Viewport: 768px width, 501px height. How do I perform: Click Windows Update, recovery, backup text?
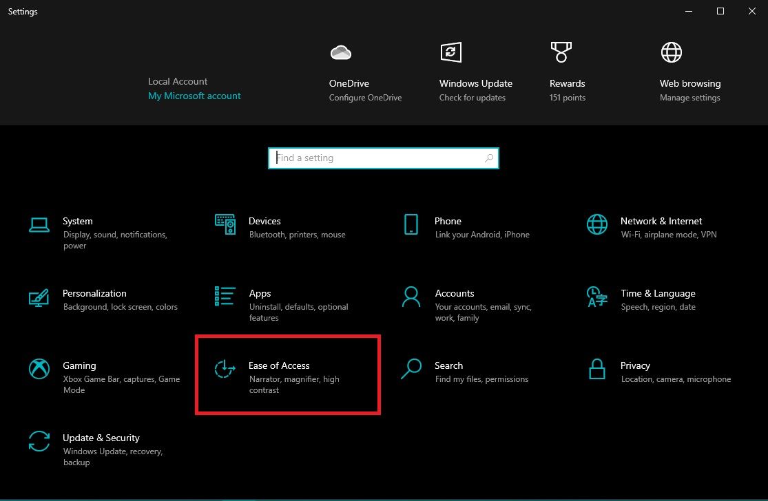tap(113, 456)
